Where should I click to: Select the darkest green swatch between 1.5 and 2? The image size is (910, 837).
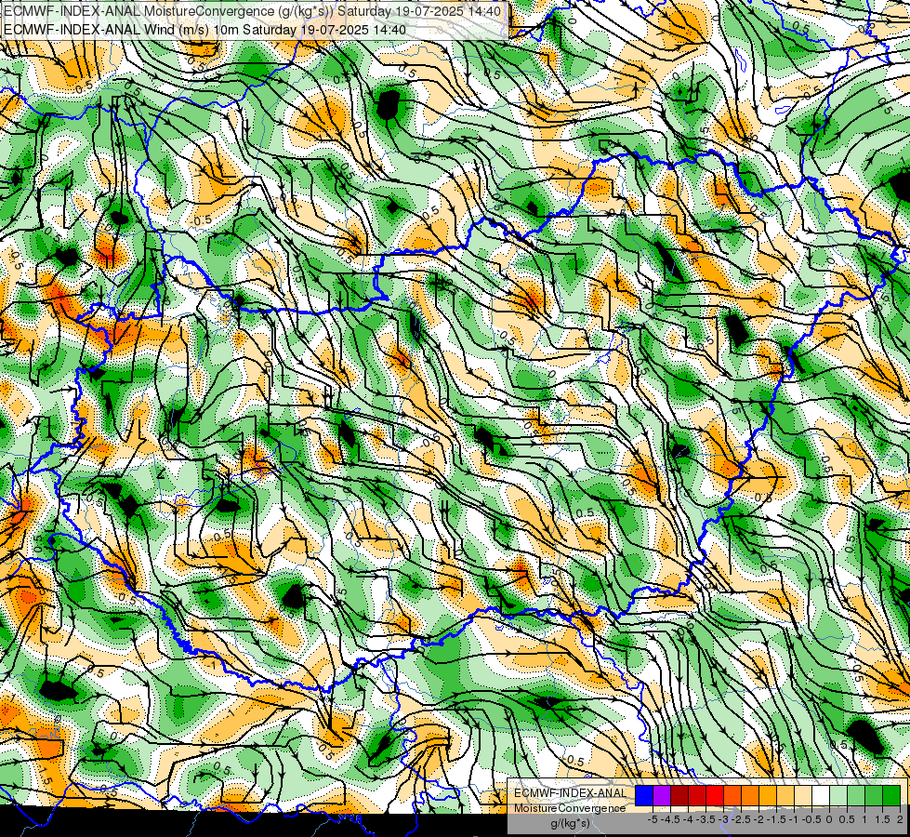point(891,795)
